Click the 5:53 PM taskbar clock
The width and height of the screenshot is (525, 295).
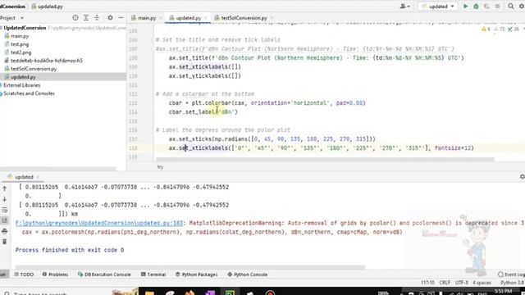tap(503, 292)
